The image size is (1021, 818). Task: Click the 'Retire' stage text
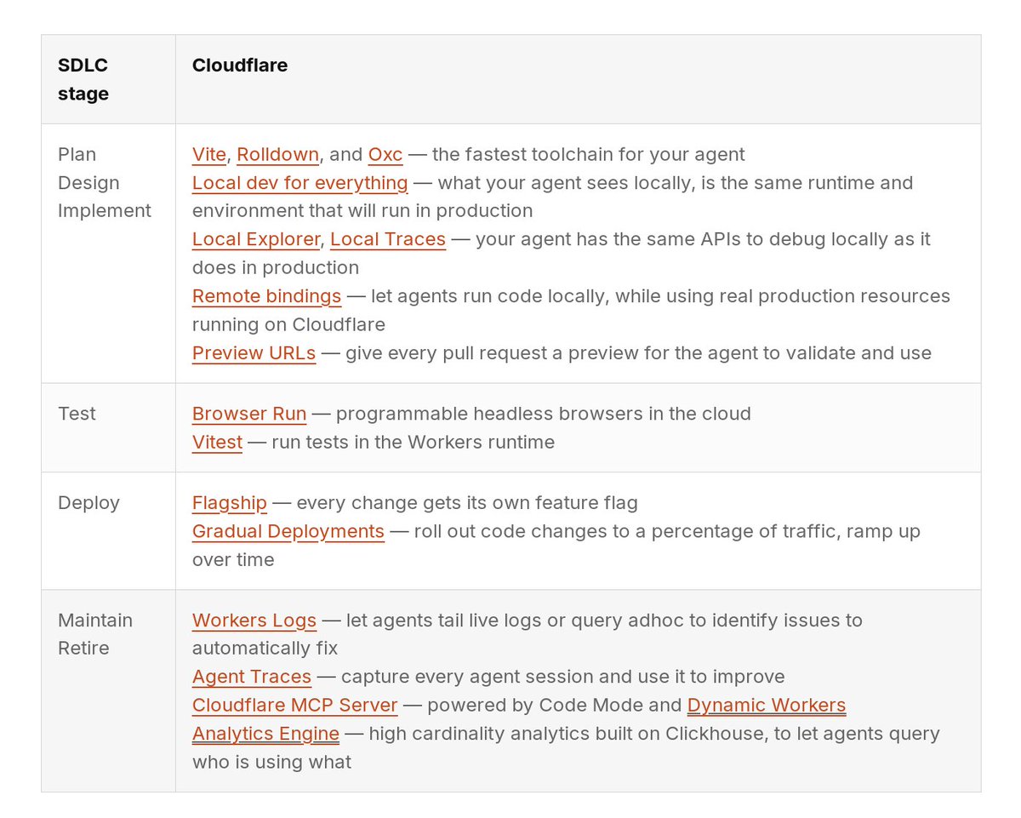[x=83, y=649]
